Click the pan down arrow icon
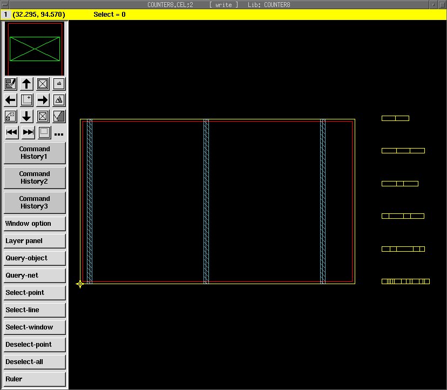The height and width of the screenshot is (390, 447). (x=26, y=116)
